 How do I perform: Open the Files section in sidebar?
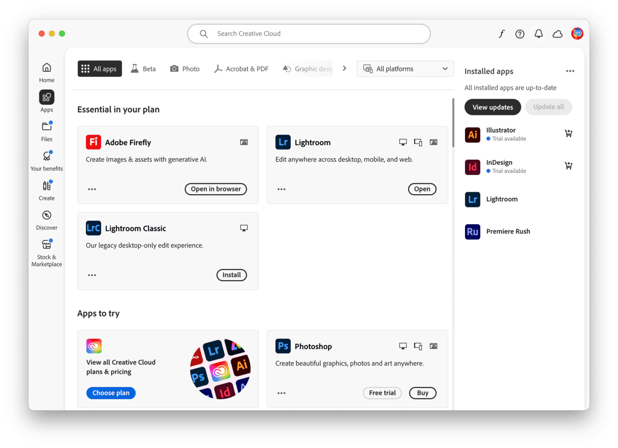point(47,131)
